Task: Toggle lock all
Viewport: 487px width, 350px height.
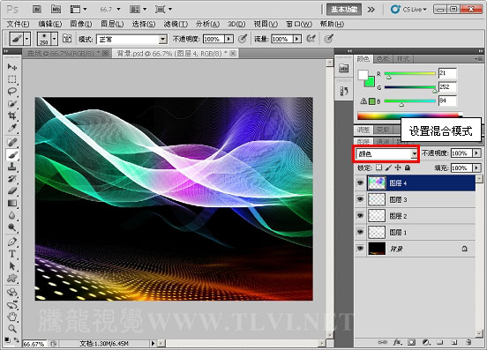Action: [x=408, y=168]
